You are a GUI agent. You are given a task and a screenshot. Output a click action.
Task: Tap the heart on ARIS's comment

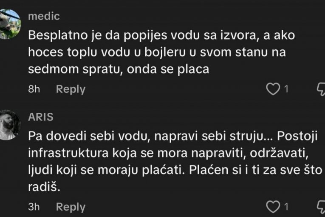pos(272,207)
